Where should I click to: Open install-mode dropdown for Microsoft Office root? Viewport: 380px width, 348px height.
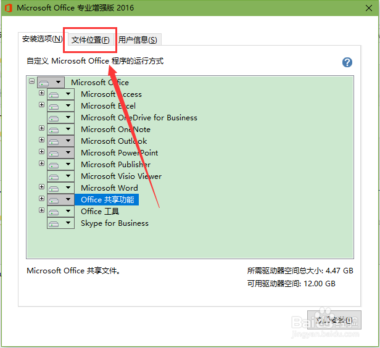point(51,83)
